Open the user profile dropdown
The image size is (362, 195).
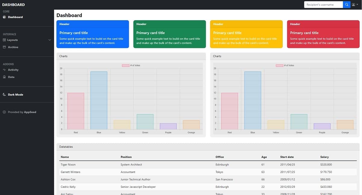tap(354, 5)
